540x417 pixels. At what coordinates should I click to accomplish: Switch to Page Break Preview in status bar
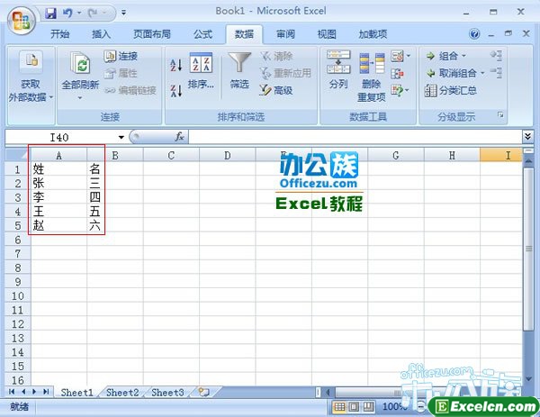[x=368, y=407]
